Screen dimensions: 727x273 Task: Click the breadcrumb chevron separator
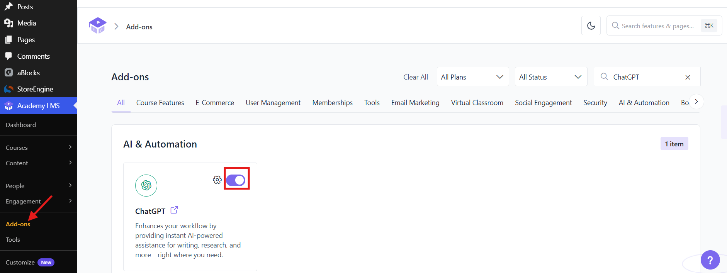click(116, 26)
